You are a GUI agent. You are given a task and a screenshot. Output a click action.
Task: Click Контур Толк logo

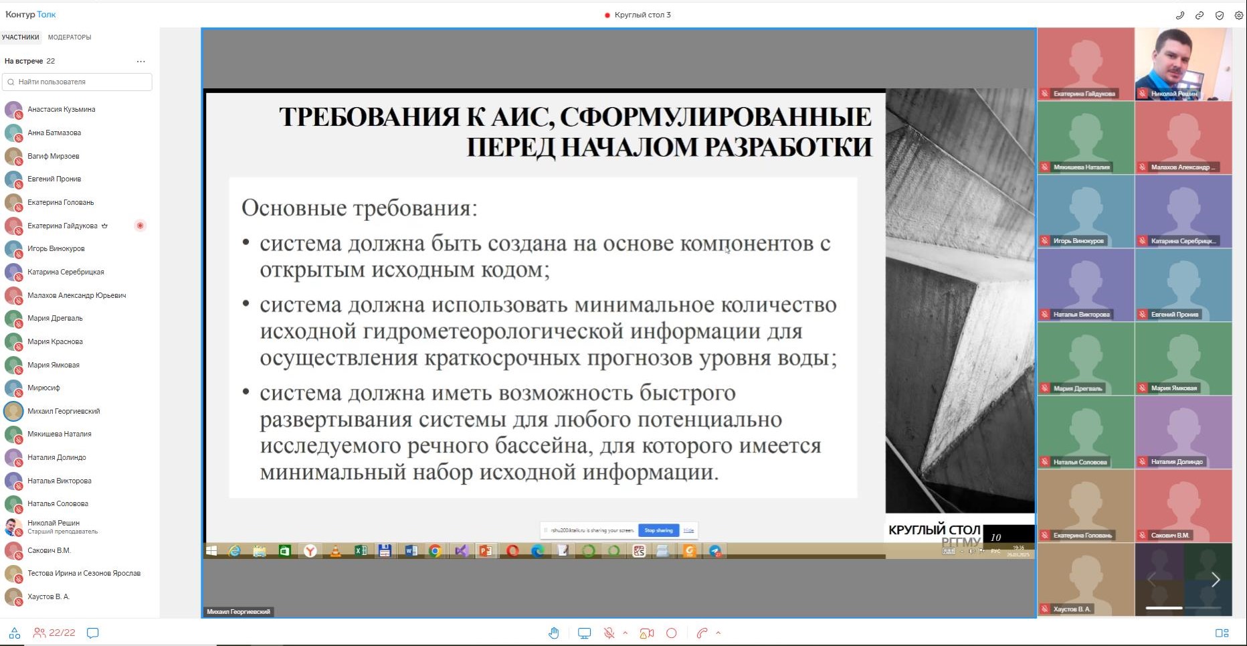[31, 14]
